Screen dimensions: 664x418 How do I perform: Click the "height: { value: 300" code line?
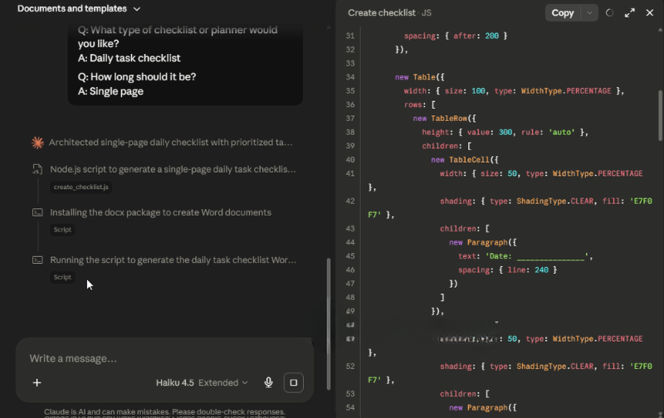pos(505,132)
